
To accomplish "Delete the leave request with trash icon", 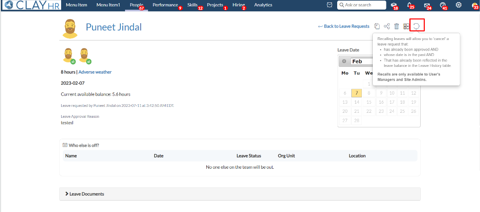I will 397,26.
